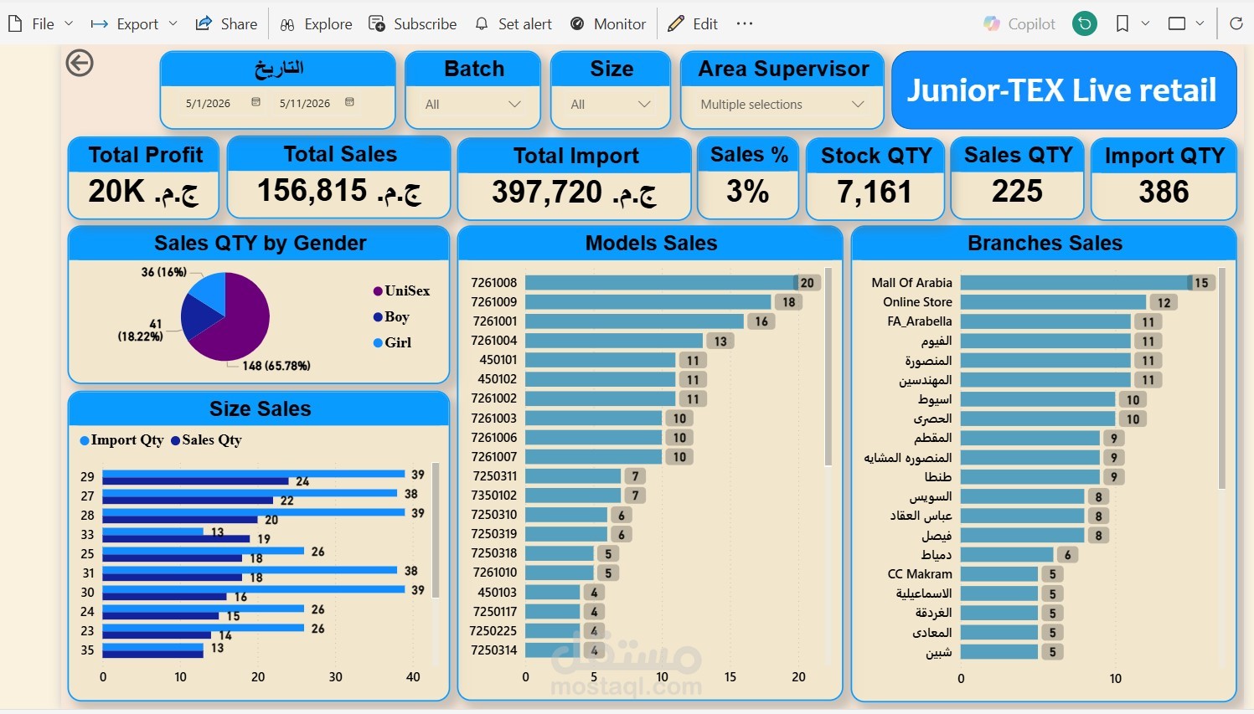
Task: Click the size 29 row label
Action: click(x=87, y=476)
